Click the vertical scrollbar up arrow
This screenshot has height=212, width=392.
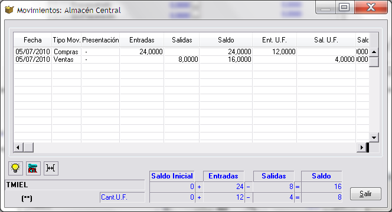click(374, 52)
